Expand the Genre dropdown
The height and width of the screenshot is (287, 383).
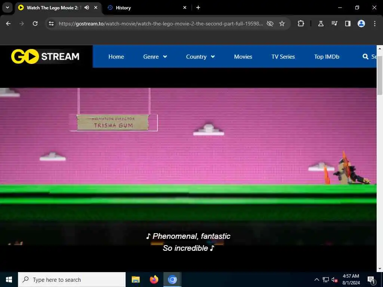tap(155, 57)
